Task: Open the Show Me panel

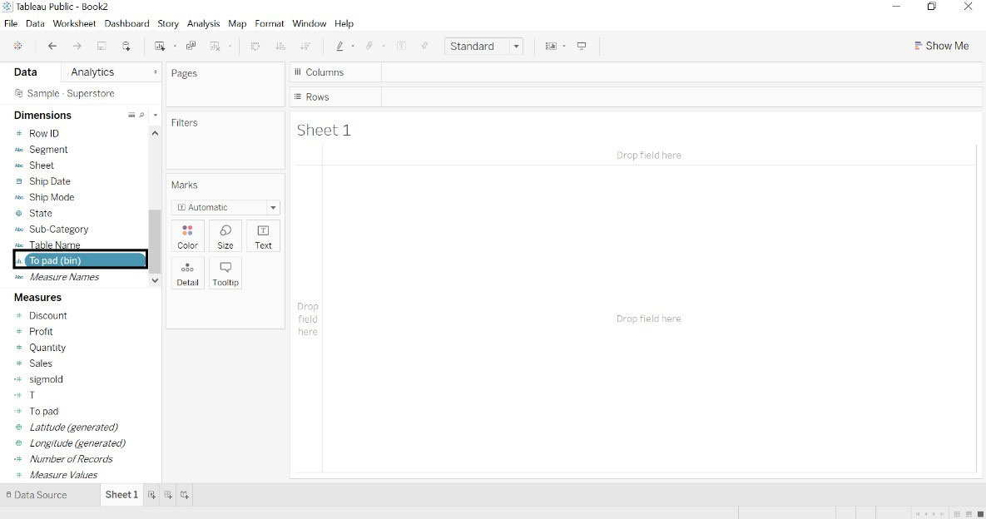Action: pos(941,46)
